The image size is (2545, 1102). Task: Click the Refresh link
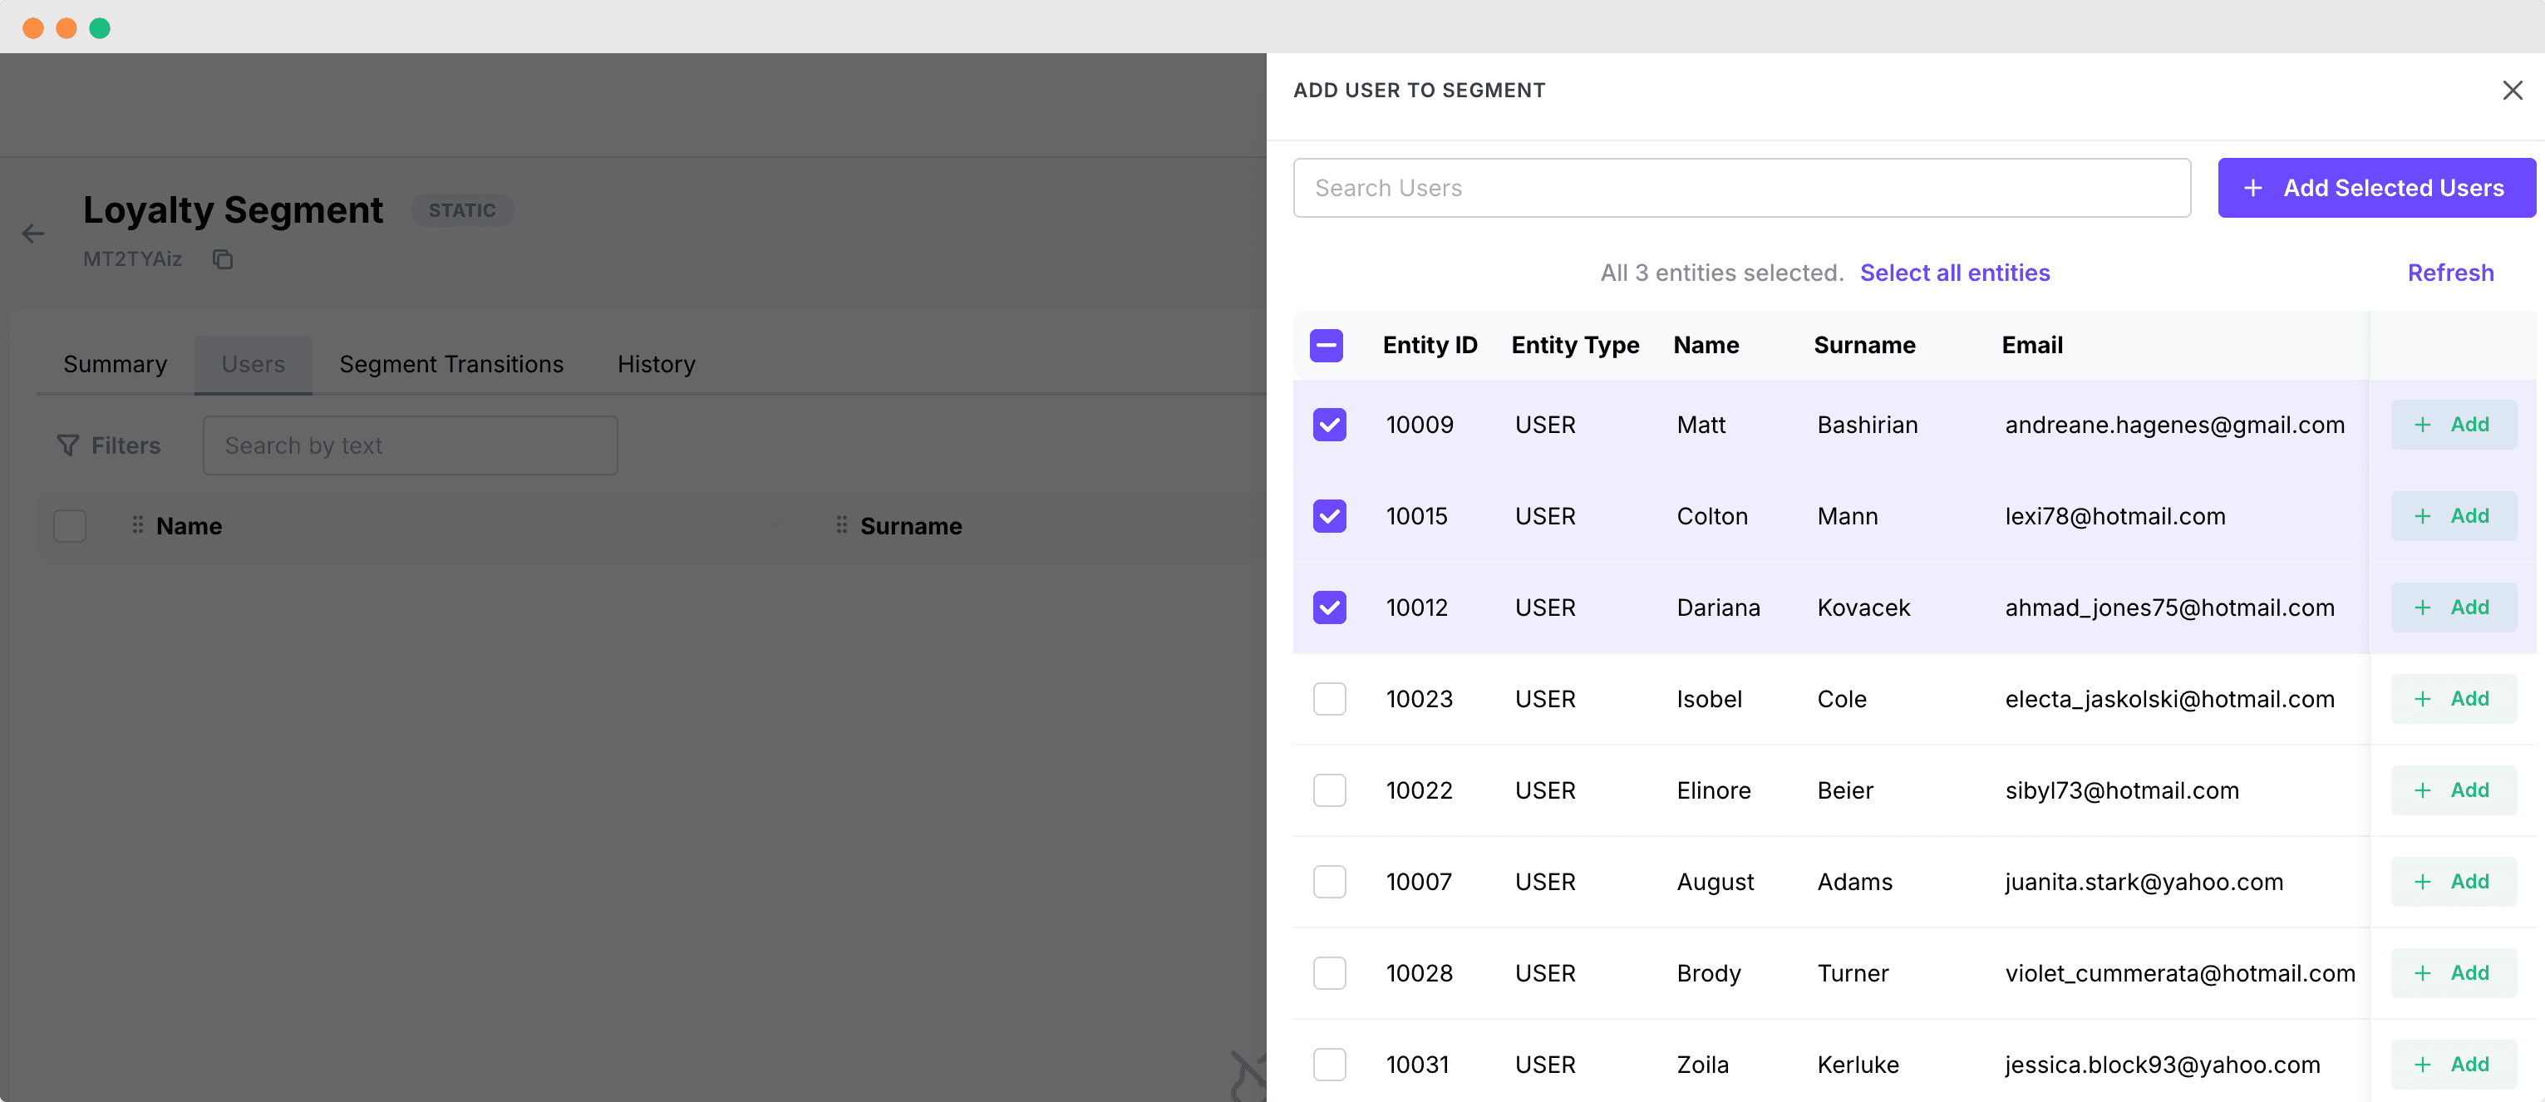pos(2450,273)
